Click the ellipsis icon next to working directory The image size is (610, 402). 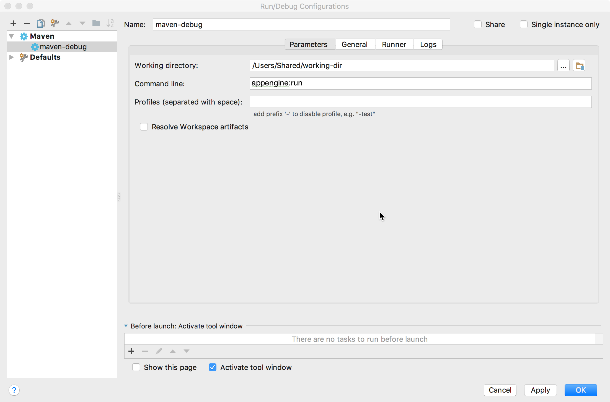(x=563, y=66)
